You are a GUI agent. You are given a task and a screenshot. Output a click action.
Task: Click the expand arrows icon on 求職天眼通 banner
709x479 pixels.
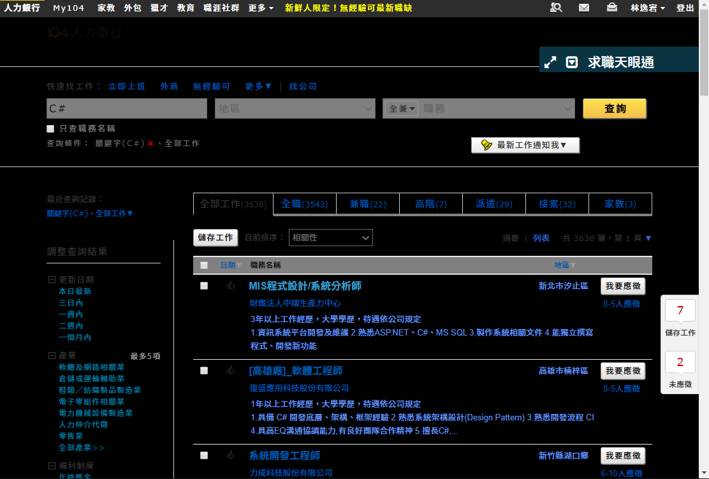550,62
